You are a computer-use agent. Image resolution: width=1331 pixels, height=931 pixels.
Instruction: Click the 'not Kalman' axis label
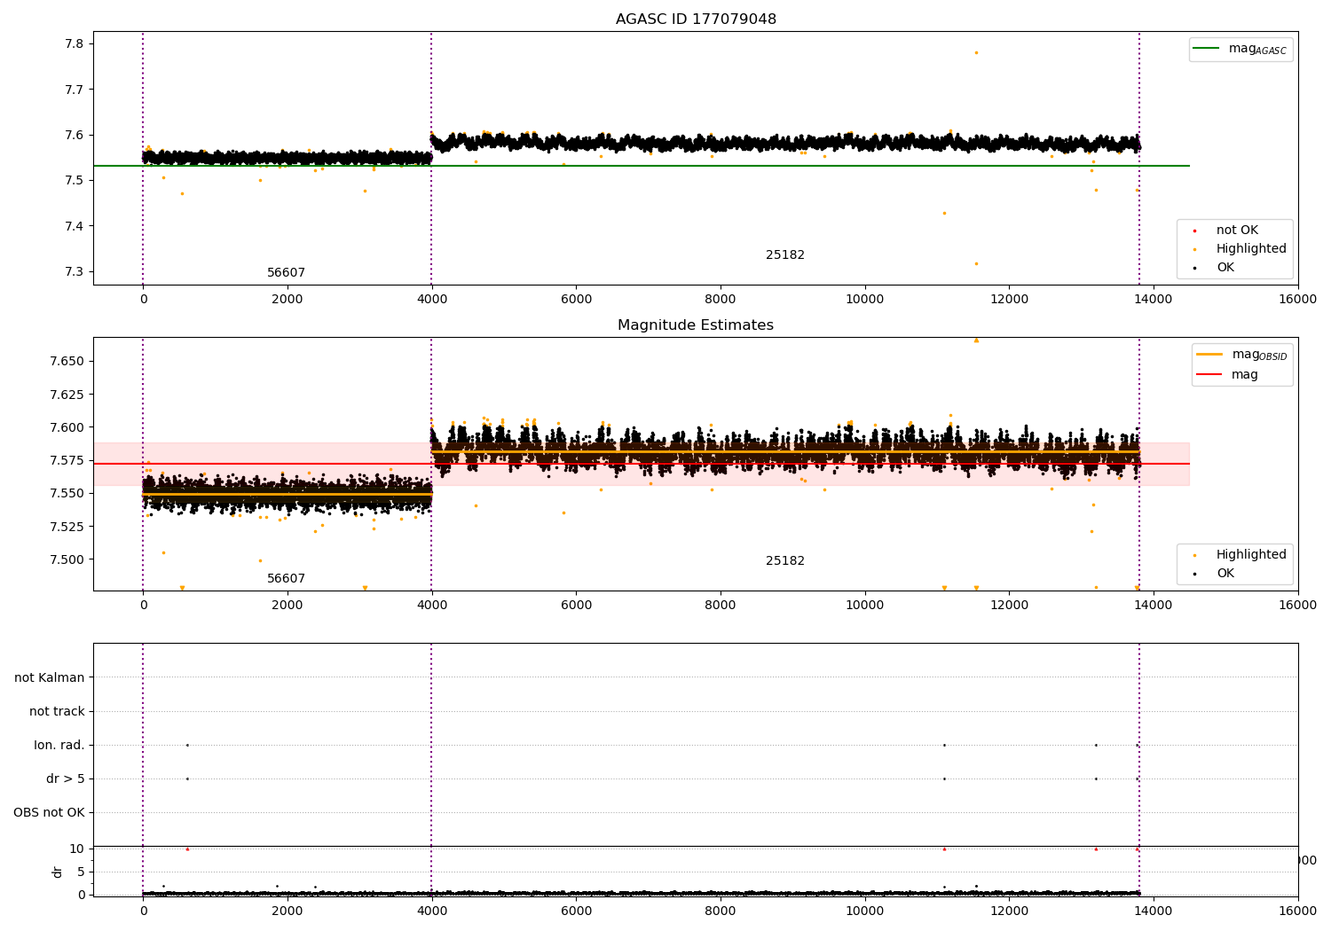pos(50,678)
